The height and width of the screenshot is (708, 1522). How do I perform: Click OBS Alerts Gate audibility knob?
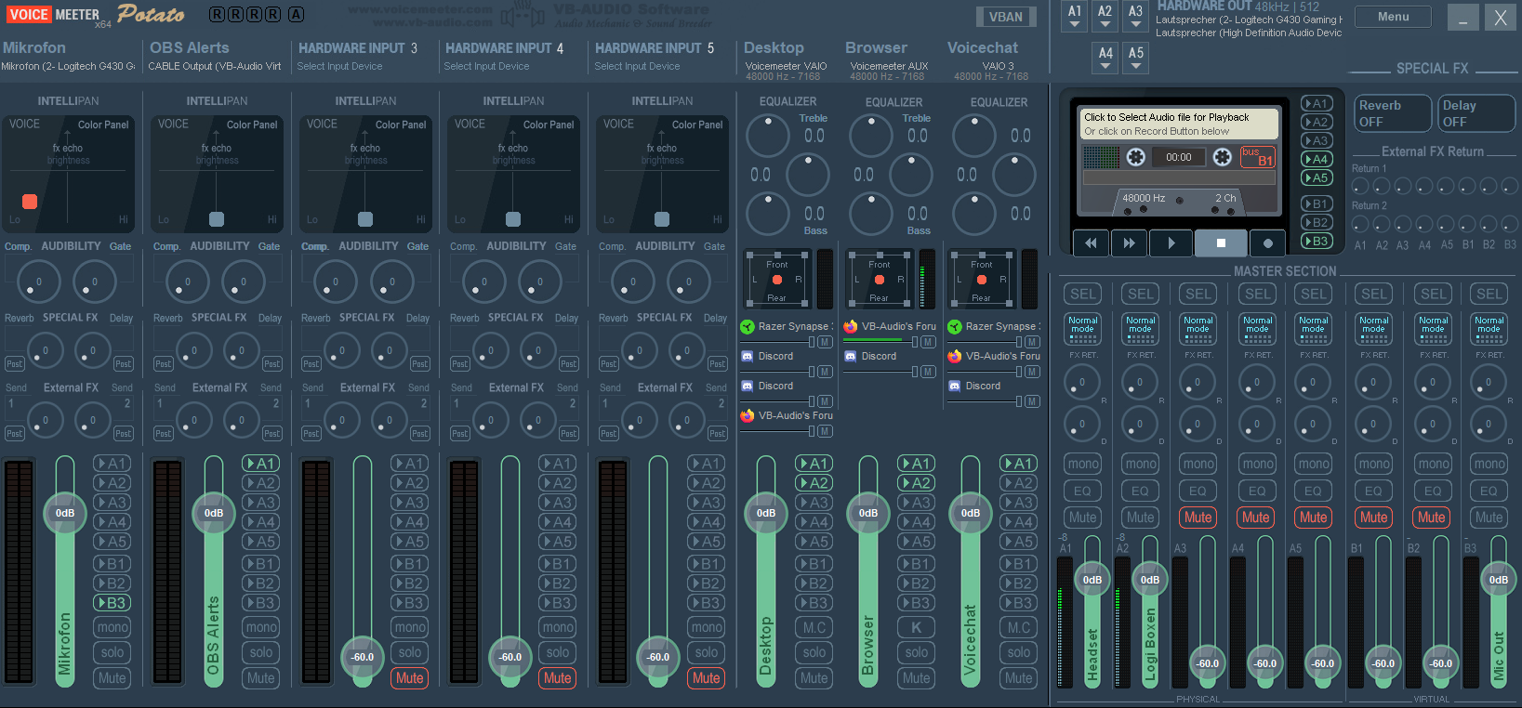pos(244,282)
